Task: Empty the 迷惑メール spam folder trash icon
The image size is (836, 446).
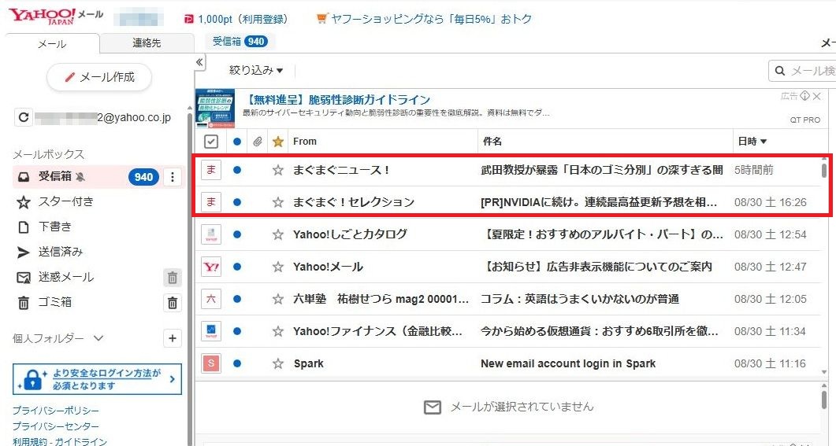Action: 173,278
